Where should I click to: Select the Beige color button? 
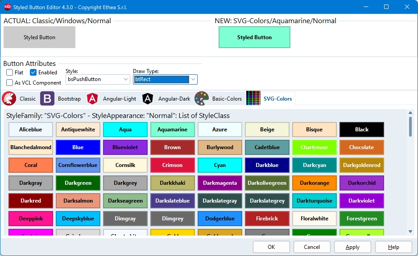coord(267,130)
